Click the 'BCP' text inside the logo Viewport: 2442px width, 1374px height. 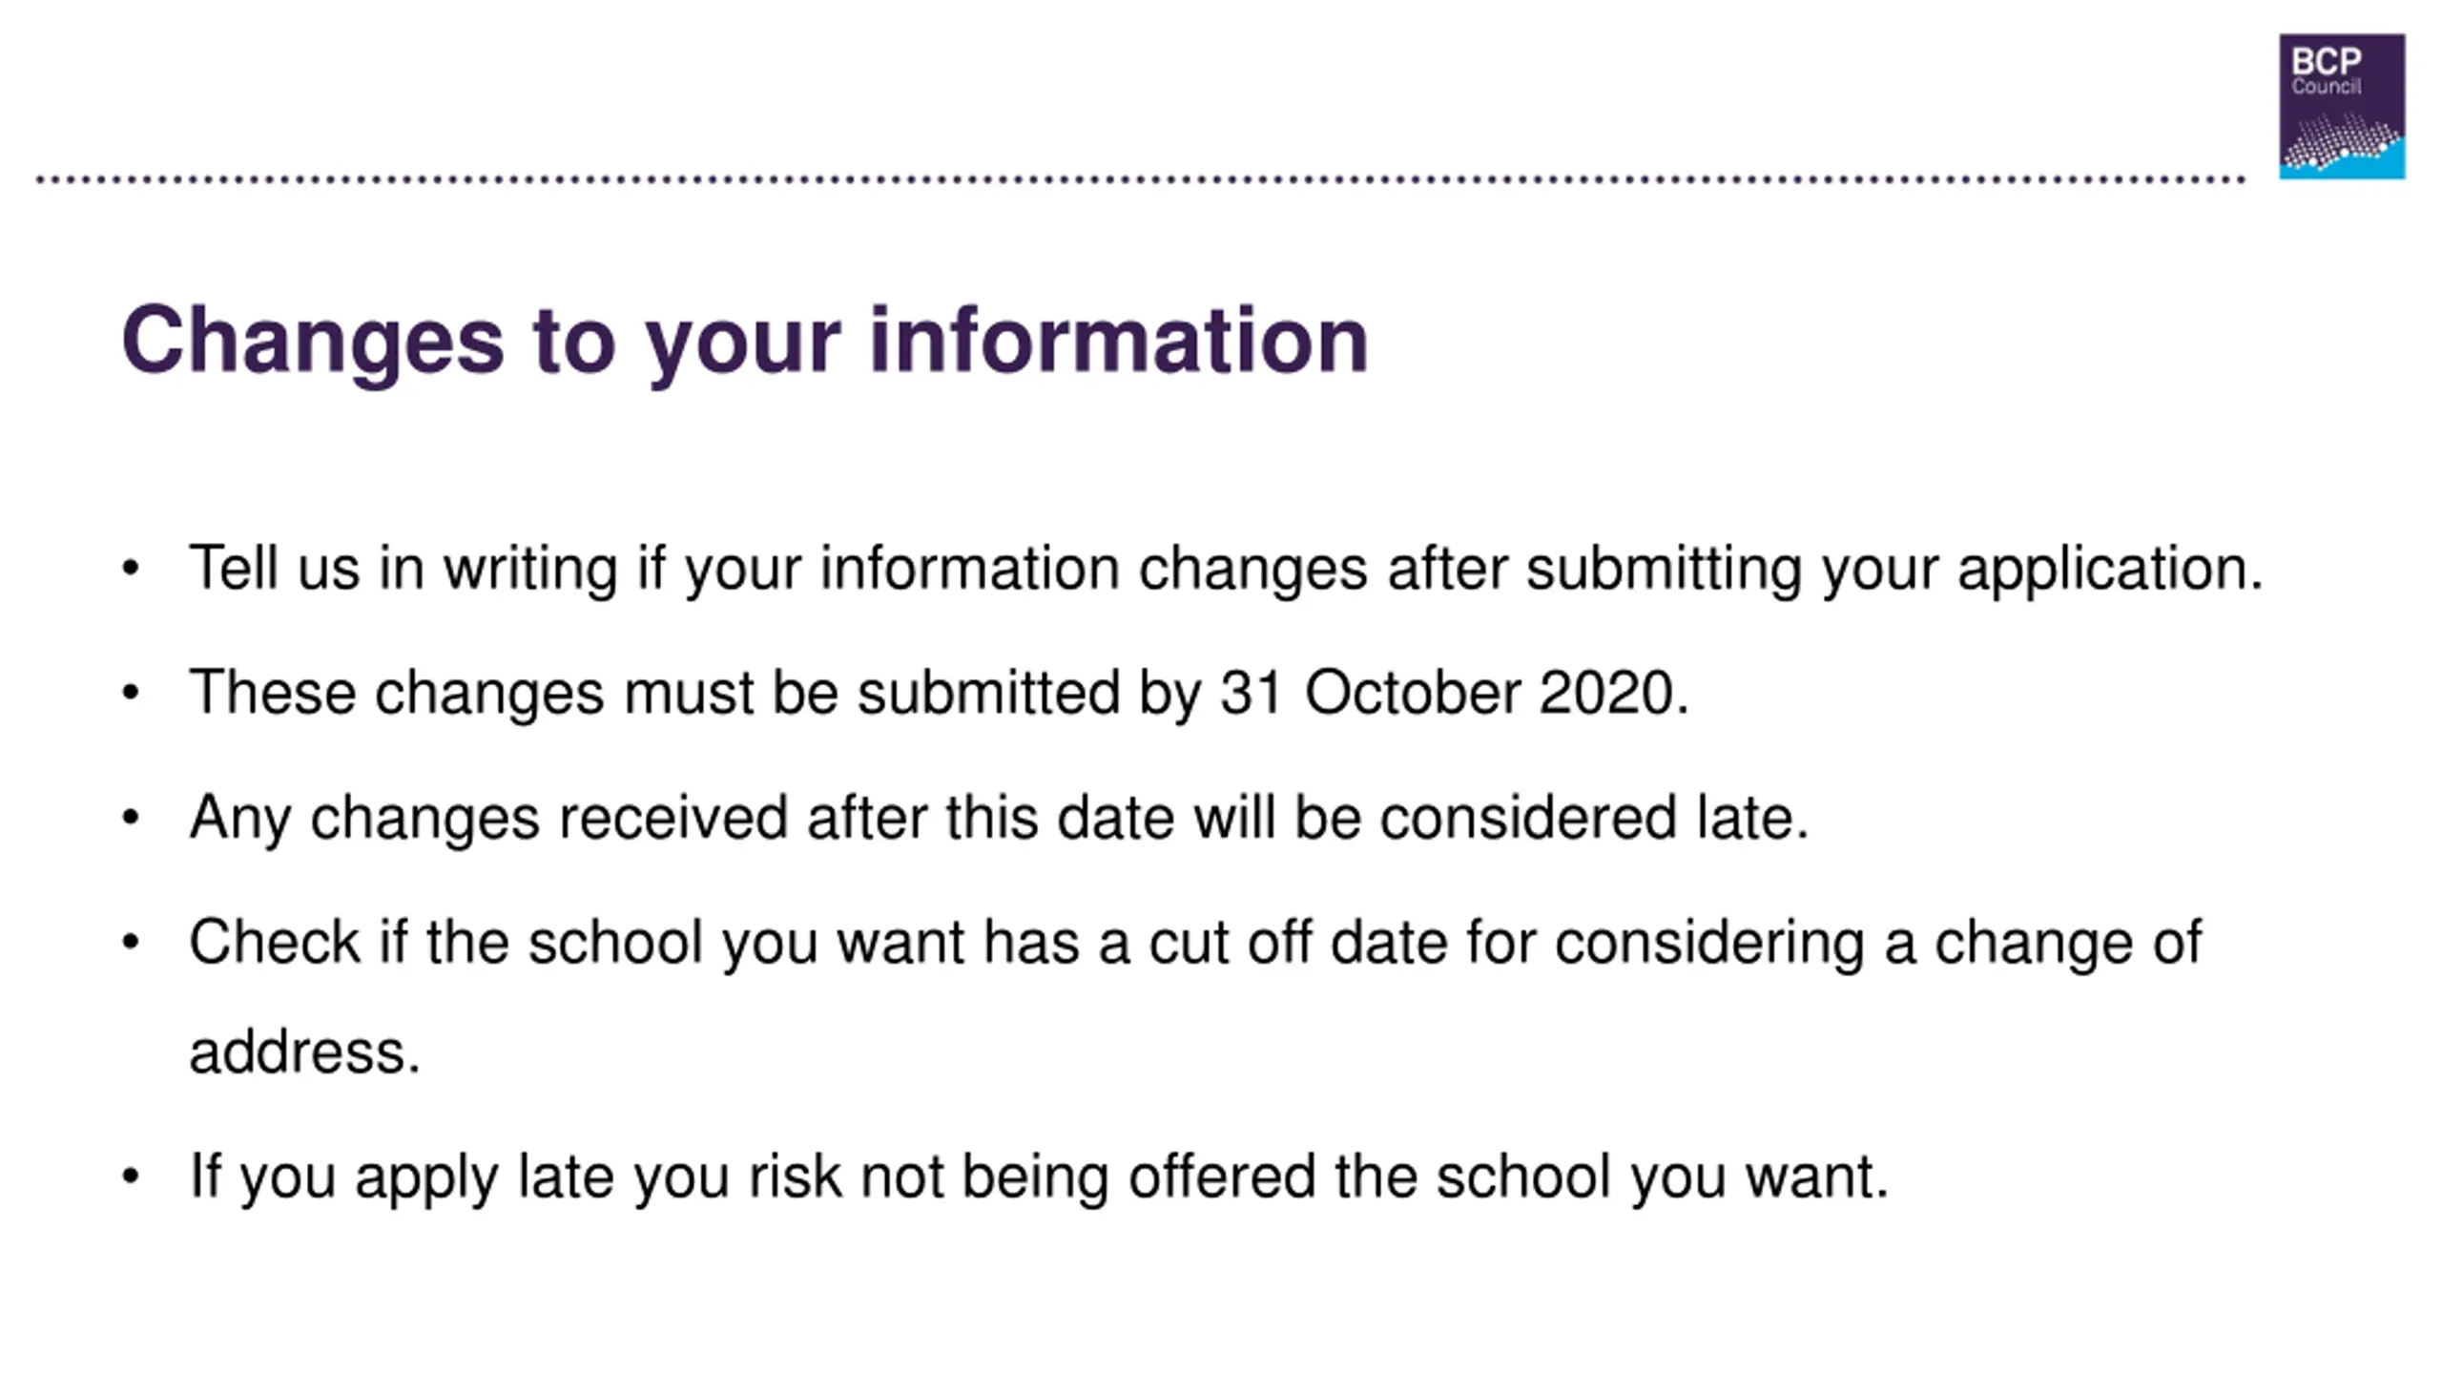(2326, 62)
